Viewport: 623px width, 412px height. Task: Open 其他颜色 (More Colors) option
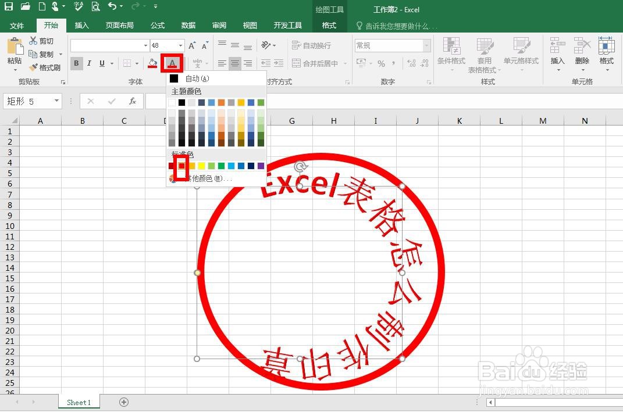(216, 178)
